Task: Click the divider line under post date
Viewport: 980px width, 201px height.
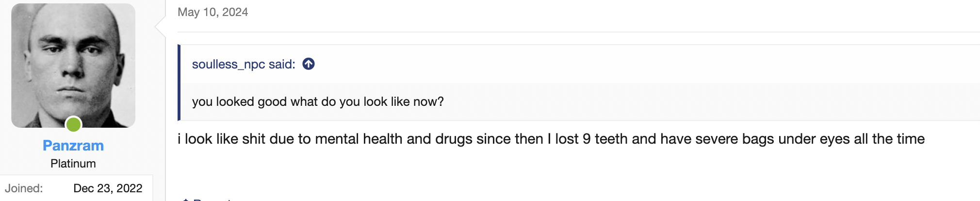Action: [x=577, y=32]
